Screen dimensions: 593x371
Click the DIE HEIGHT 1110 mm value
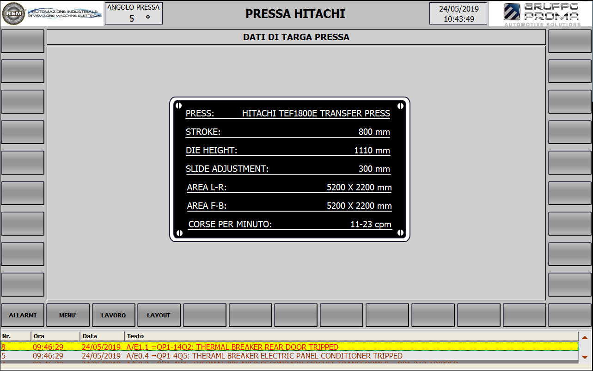point(372,150)
